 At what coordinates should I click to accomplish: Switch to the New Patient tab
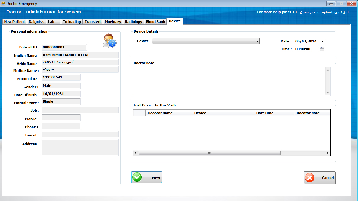[x=15, y=22]
